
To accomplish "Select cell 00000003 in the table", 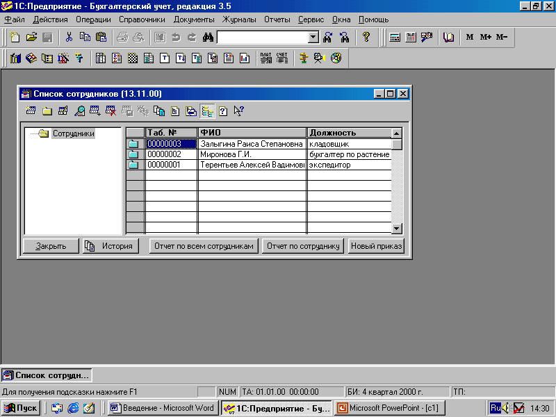I will click(171, 144).
